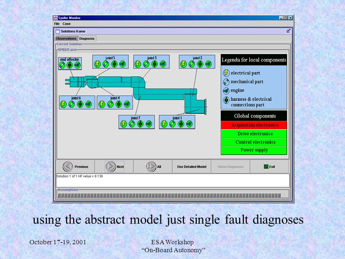Screen dimensions: 345x259
Task: Select joint 7 engine icon
Action: coord(149,124)
